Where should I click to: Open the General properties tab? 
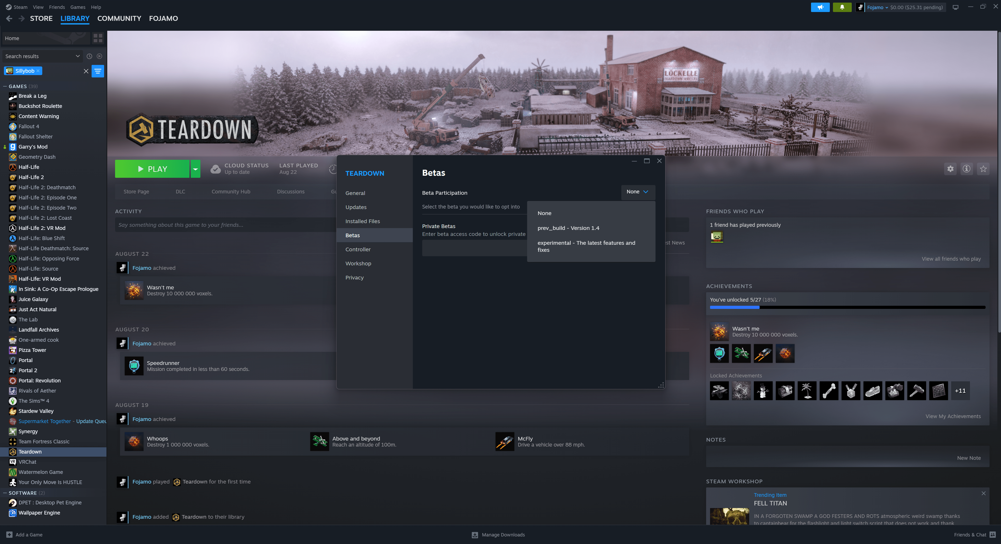pos(374,193)
